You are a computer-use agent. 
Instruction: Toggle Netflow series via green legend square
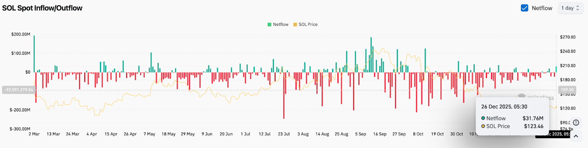(x=269, y=24)
